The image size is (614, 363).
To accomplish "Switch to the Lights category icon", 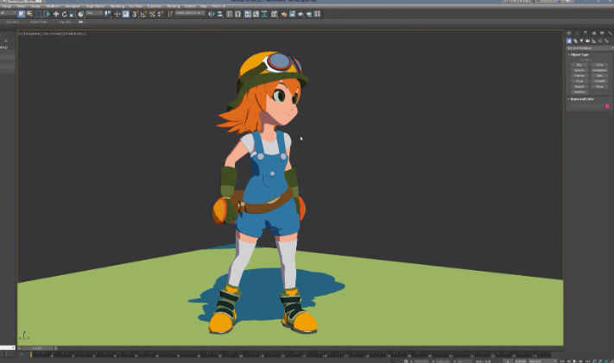I will click(x=580, y=41).
